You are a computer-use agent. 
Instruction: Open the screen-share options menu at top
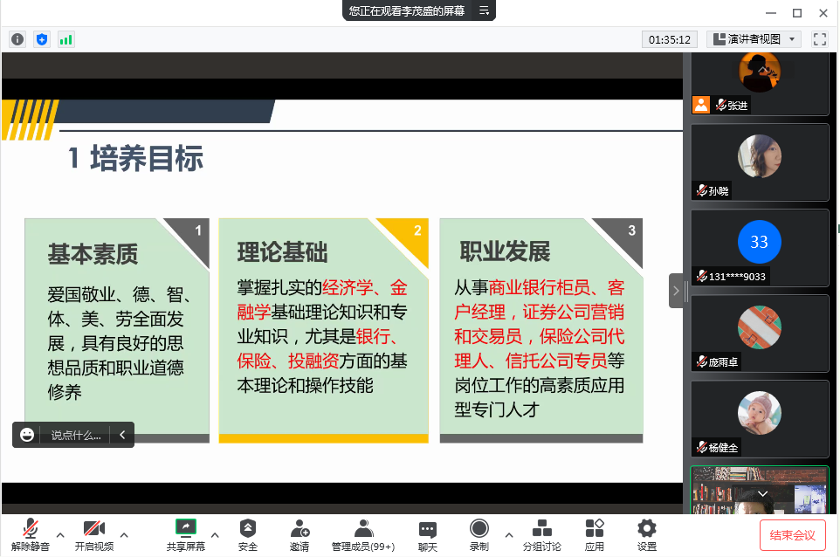tap(485, 10)
